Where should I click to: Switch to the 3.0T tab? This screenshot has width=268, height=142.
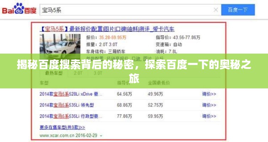point(98,73)
